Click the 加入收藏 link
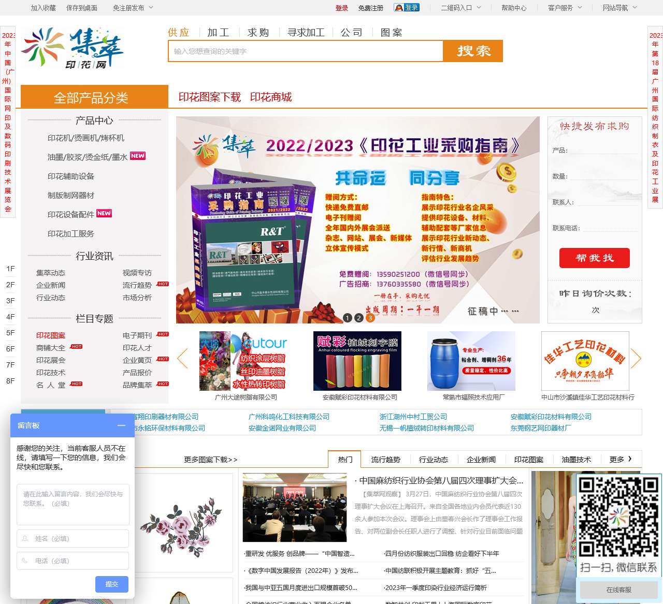 [44, 8]
